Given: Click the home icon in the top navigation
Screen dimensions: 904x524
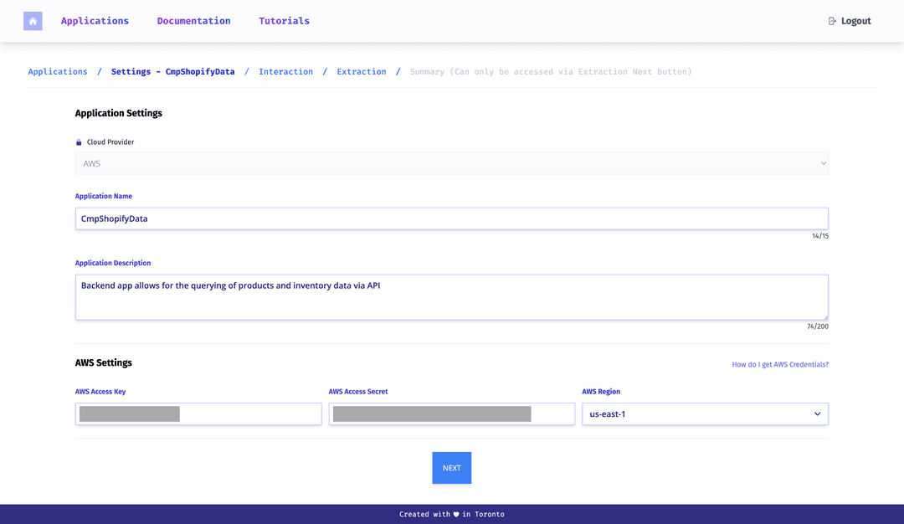Looking at the screenshot, I should (x=33, y=21).
